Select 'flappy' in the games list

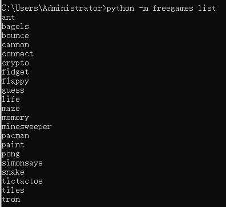[15, 81]
